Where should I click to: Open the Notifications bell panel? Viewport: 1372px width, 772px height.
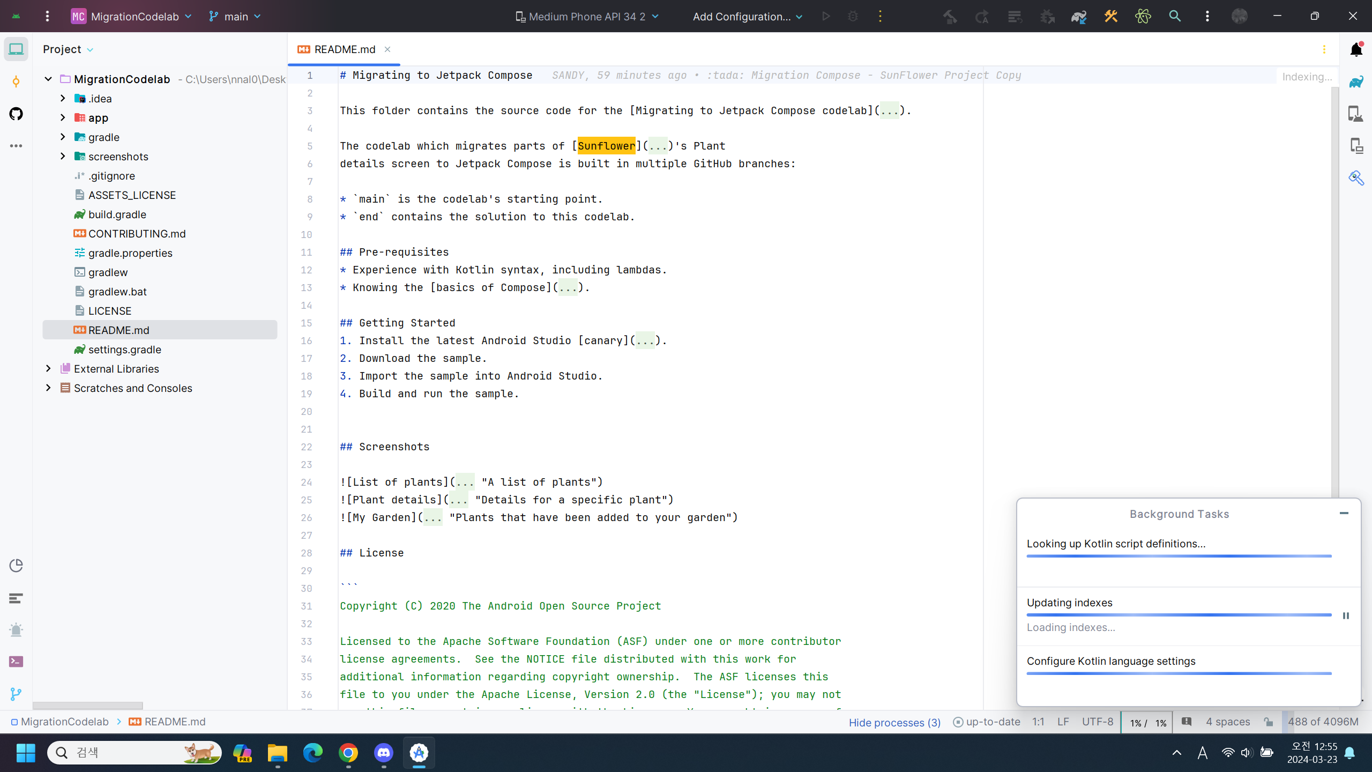[x=1356, y=49]
